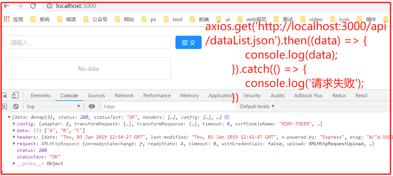
Task: Expand the headers property
Action: tap(14, 137)
